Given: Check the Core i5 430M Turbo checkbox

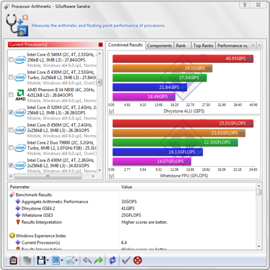Looking at the screenshot, I should coord(11,77).
